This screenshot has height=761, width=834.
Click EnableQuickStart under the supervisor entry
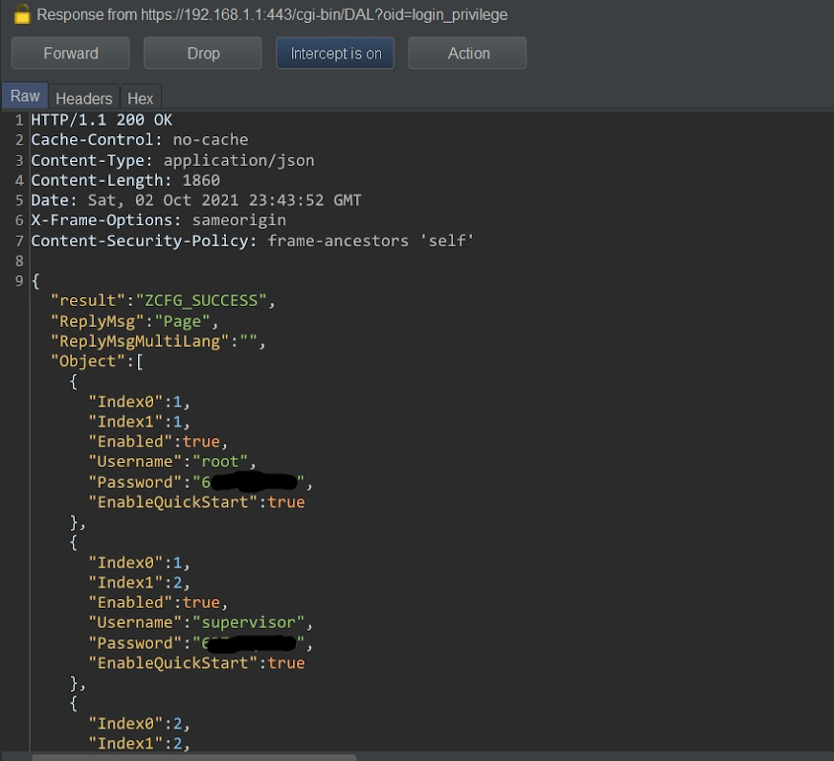[x=197, y=663]
